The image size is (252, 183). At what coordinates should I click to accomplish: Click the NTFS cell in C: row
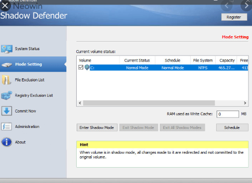click(203, 68)
